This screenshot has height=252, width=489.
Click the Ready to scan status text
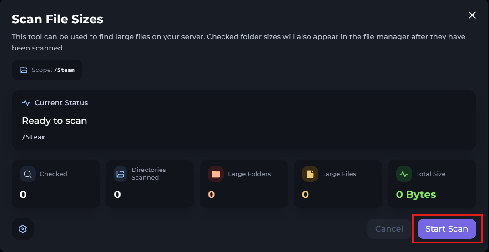click(x=54, y=121)
